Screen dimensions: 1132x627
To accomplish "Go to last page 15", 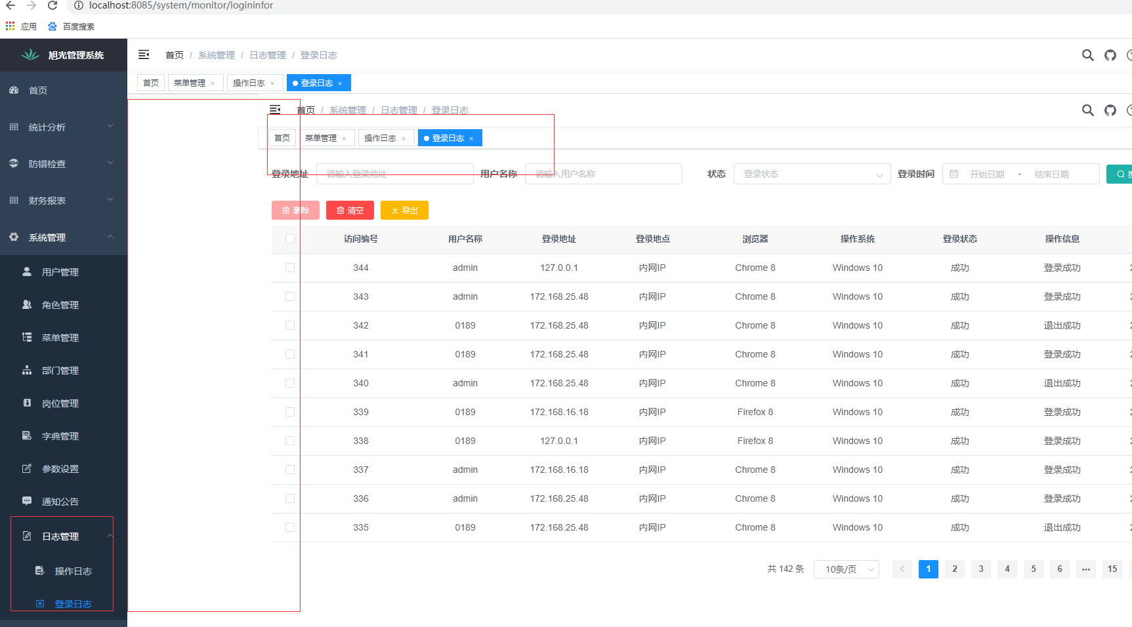I will [1112, 569].
